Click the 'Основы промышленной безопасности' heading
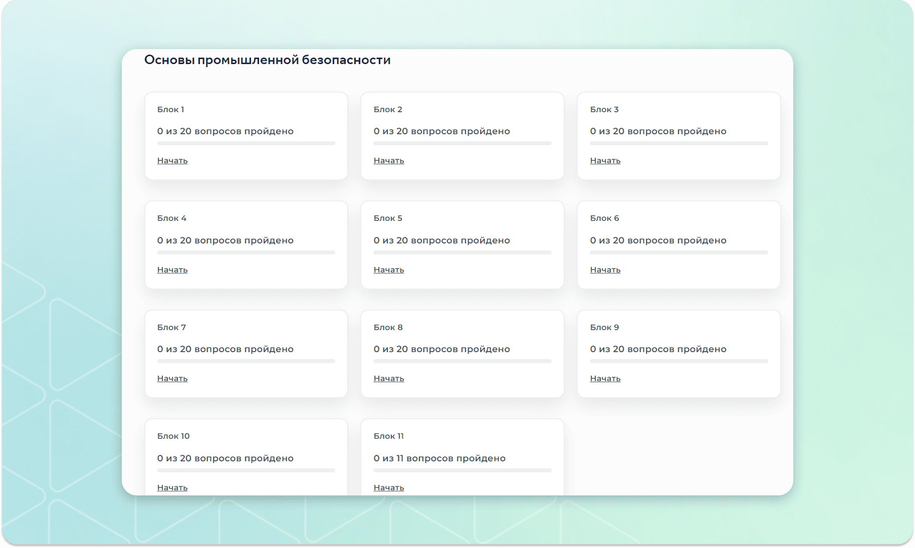This screenshot has height=548, width=915. tap(267, 60)
